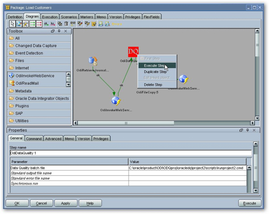Click the Apply button
This screenshot has width=269, height=214.
[66, 203]
